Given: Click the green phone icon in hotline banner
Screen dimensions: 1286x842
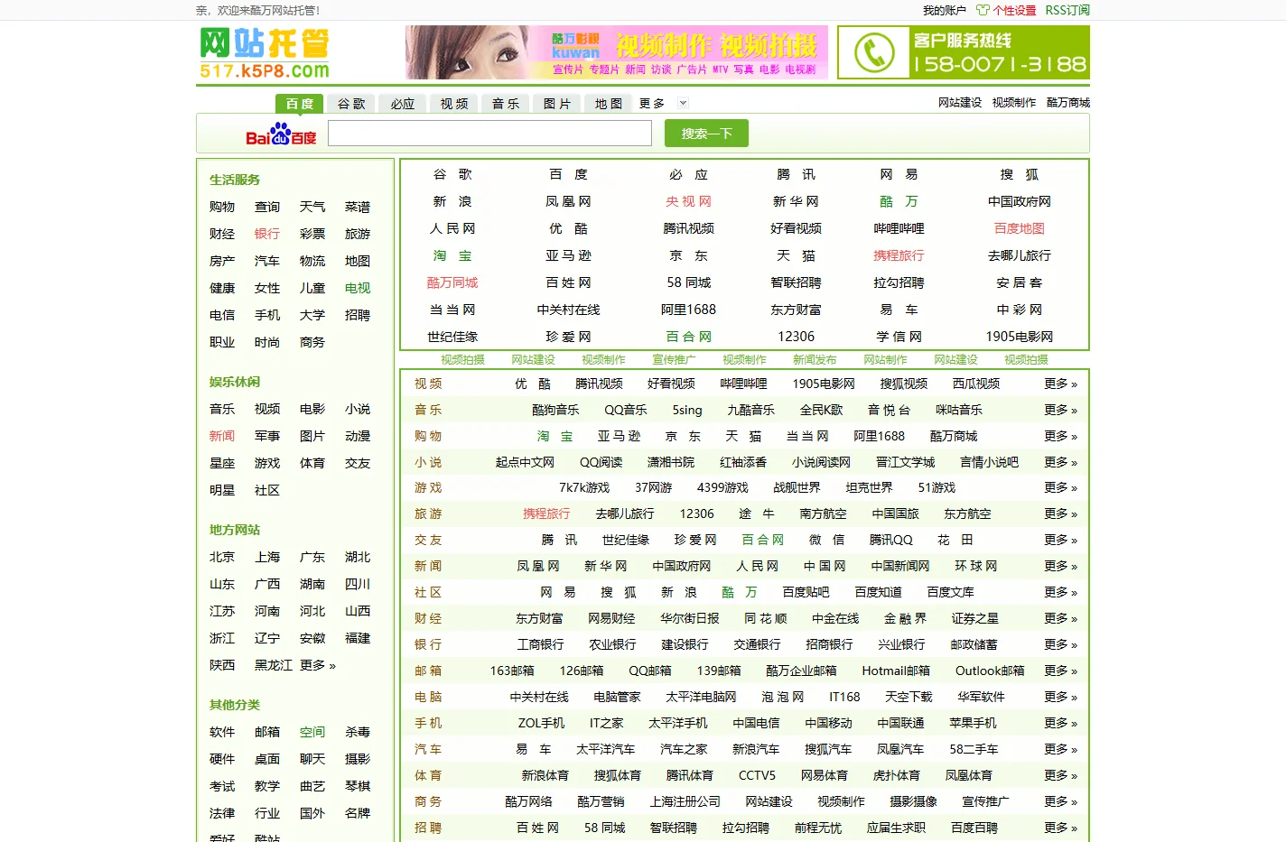Looking at the screenshot, I should pyautogui.click(x=874, y=53).
